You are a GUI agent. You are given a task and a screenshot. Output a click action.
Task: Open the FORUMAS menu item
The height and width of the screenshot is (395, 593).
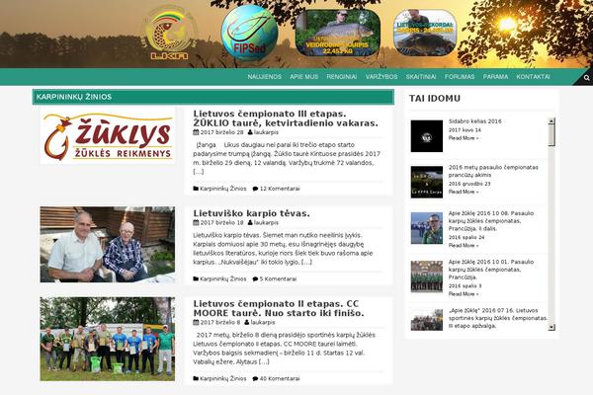460,77
